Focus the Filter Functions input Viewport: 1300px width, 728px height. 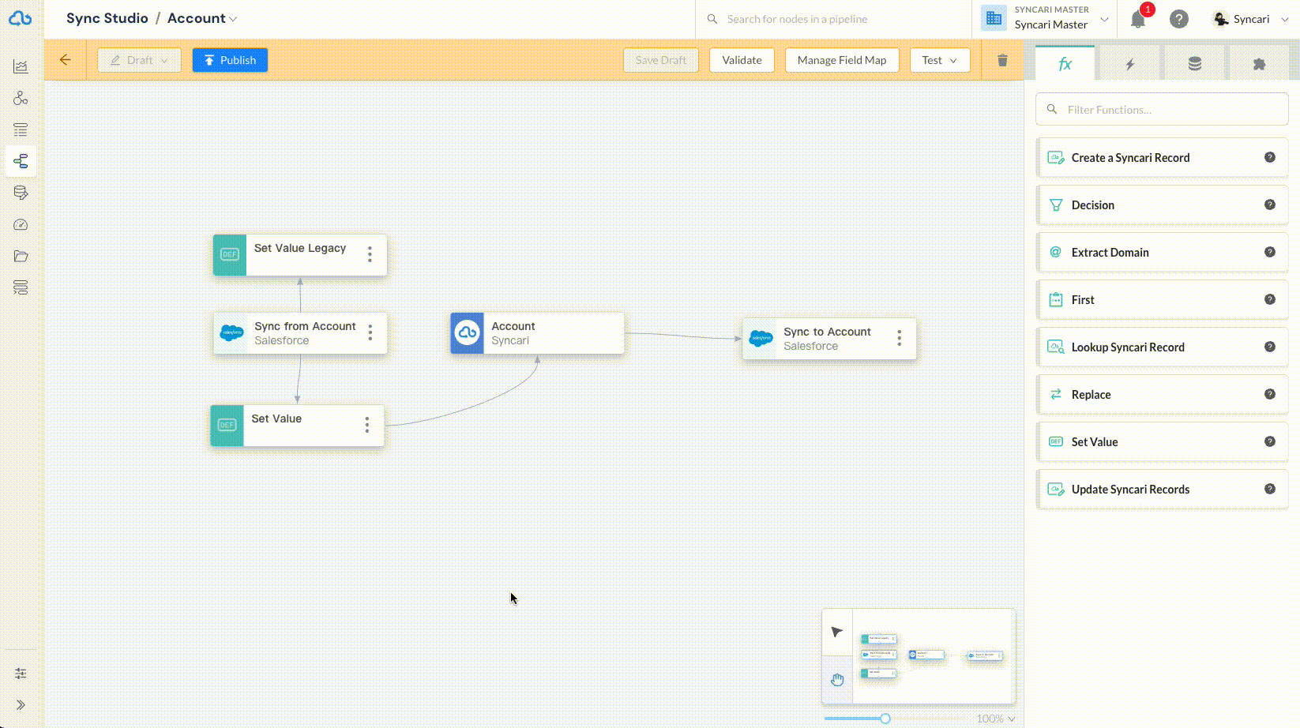[1162, 109]
